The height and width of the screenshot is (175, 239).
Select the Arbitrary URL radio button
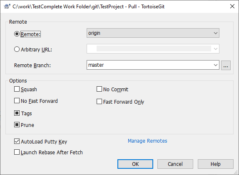tap(17, 49)
